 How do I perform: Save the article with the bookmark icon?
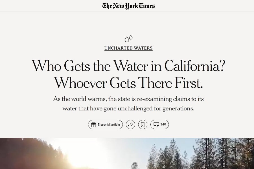coord(143,124)
